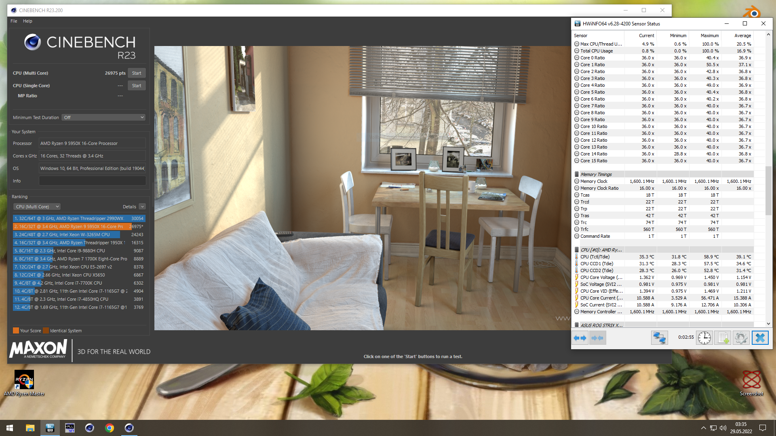Viewport: 776px width, 436px height.
Task: Toggle Your Score checkbox display
Action: click(15, 330)
